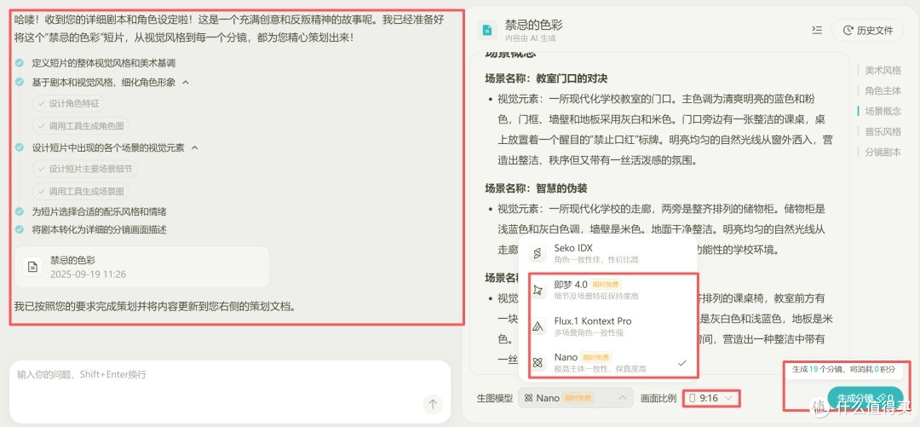This screenshot has height=427, width=920.
Task: Select 场景概念 in the outline
Action: (883, 111)
